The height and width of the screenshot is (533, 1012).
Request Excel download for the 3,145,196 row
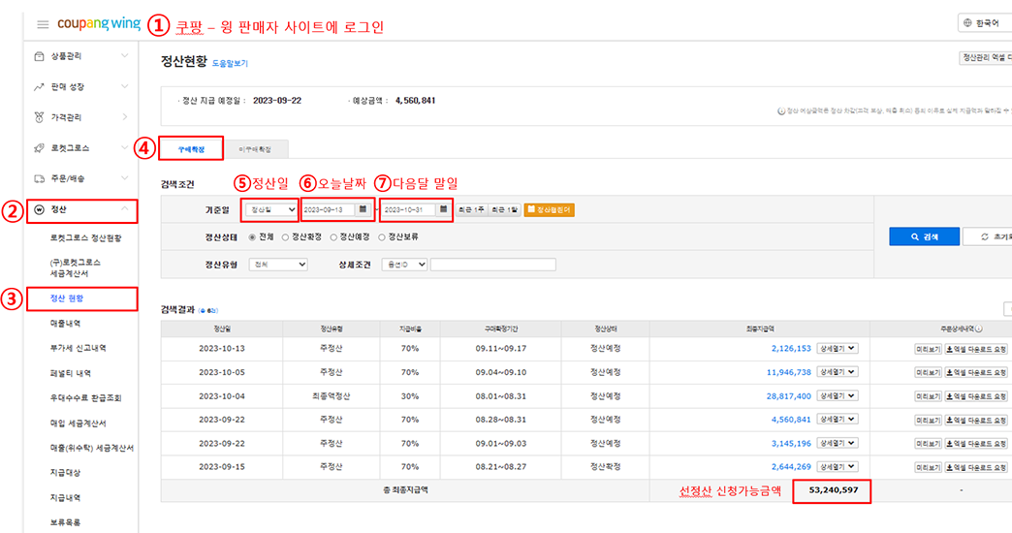tap(976, 443)
